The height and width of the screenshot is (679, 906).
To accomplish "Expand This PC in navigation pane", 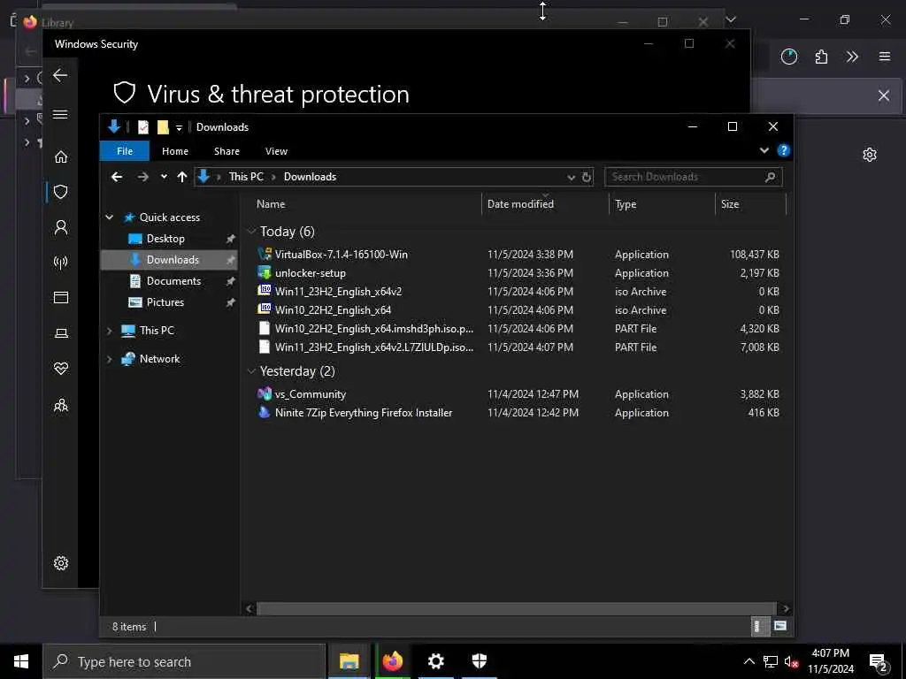I will [x=109, y=331].
